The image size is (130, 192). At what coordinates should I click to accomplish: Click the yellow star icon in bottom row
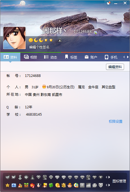[7, 185]
